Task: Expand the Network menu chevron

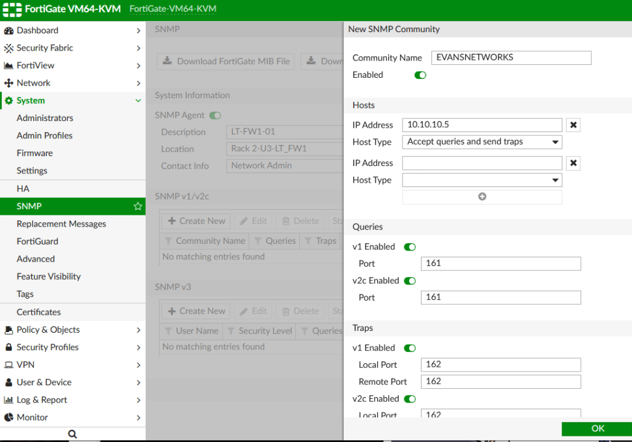Action: (x=138, y=83)
